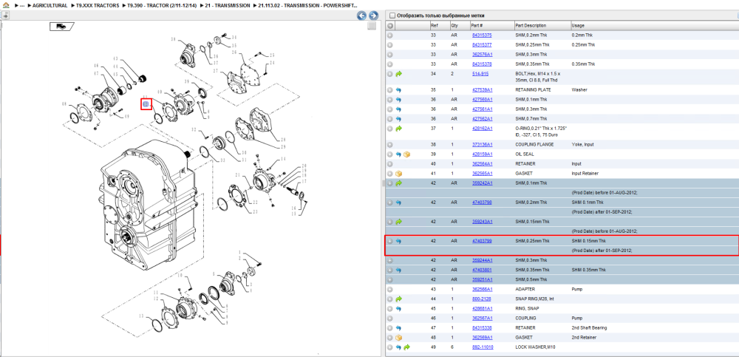Screen dimensions: 739x357
Task: Click the 'Yoke, Input' usage text
Action: pyautogui.click(x=582, y=145)
